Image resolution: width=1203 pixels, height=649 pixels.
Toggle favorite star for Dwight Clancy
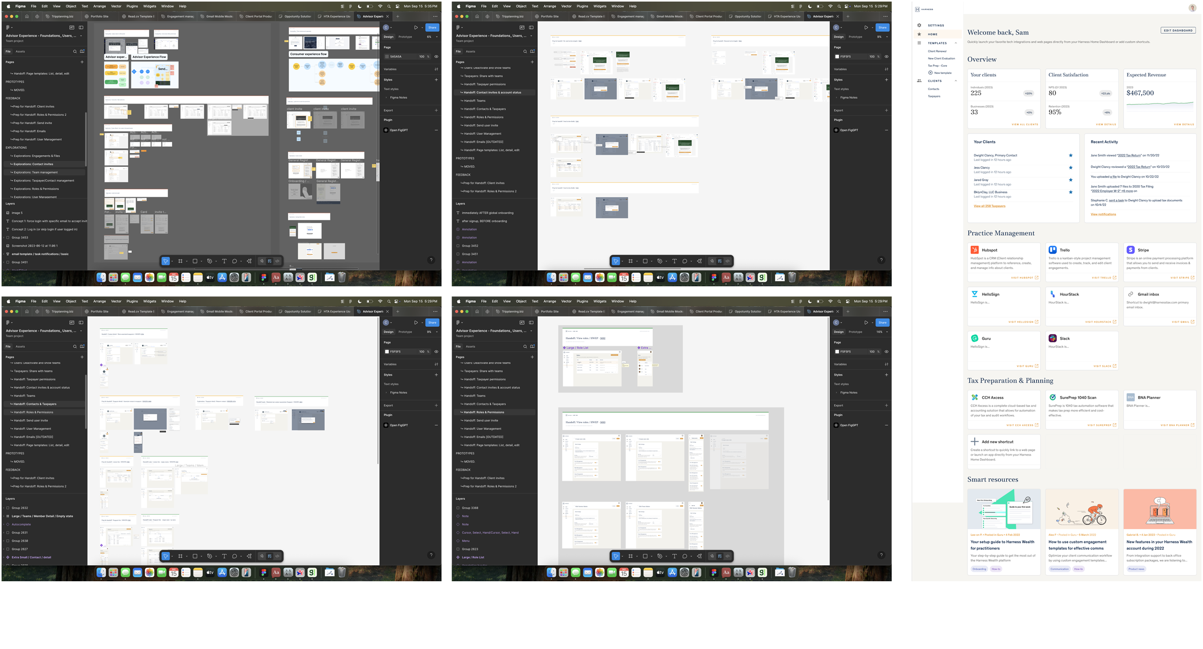(x=1071, y=155)
